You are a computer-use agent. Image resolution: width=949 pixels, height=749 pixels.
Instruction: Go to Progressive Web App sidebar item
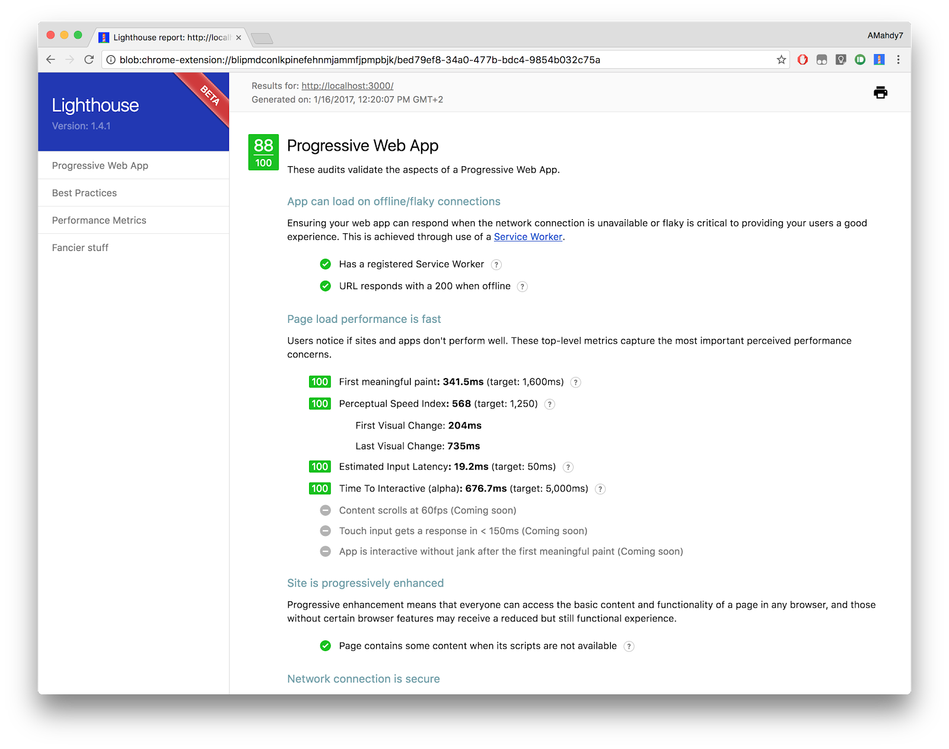pos(133,166)
